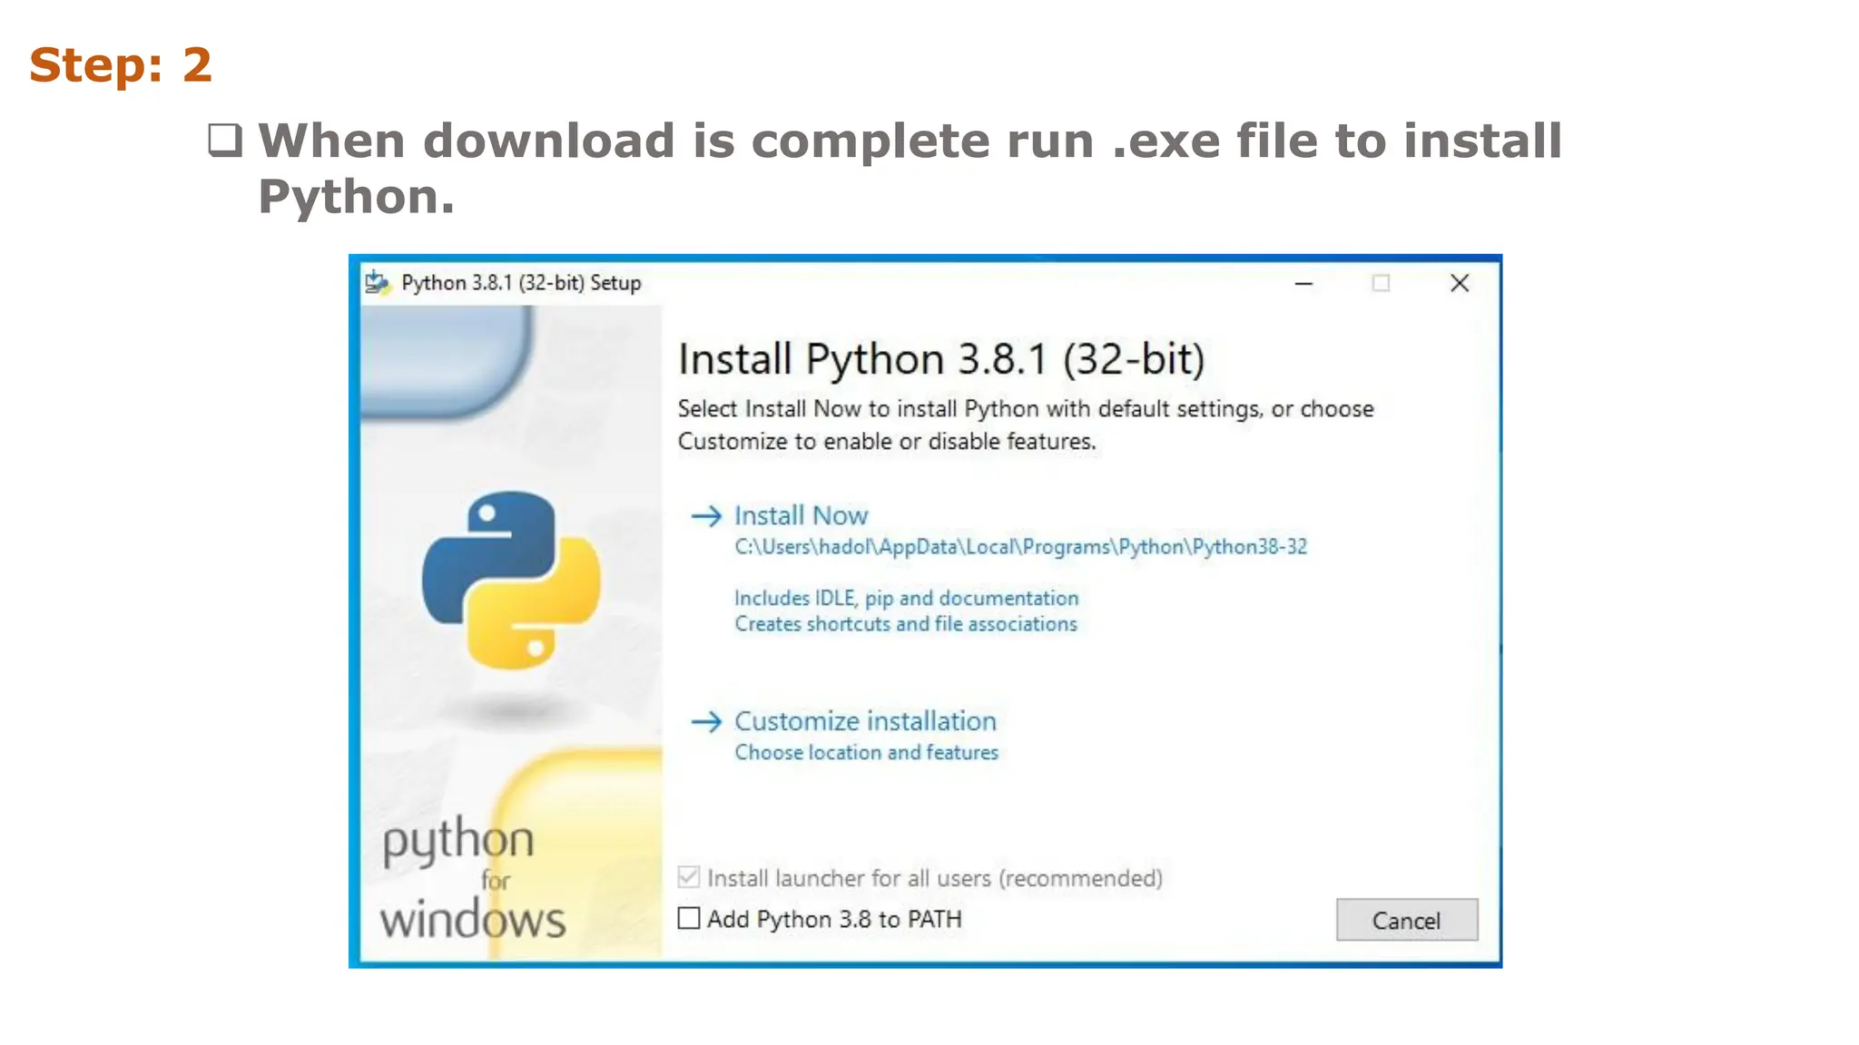Open Customize installation options
1859x1045 pixels.
click(x=865, y=721)
